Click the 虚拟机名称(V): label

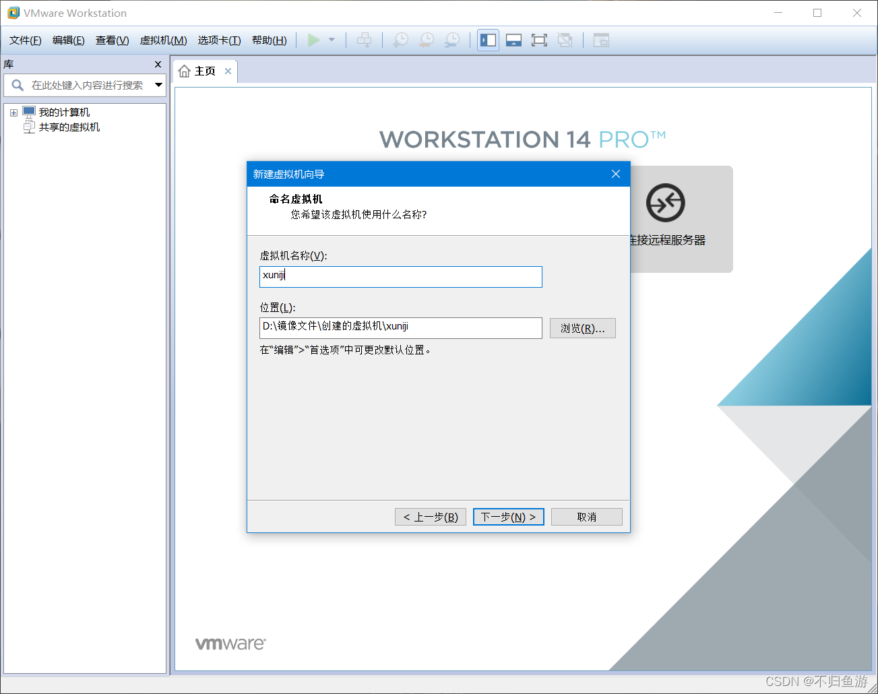(294, 256)
